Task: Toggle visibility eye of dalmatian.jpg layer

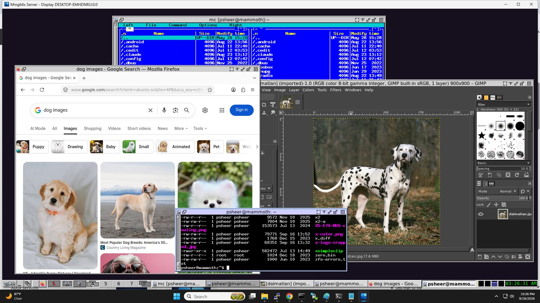Action: point(481,214)
